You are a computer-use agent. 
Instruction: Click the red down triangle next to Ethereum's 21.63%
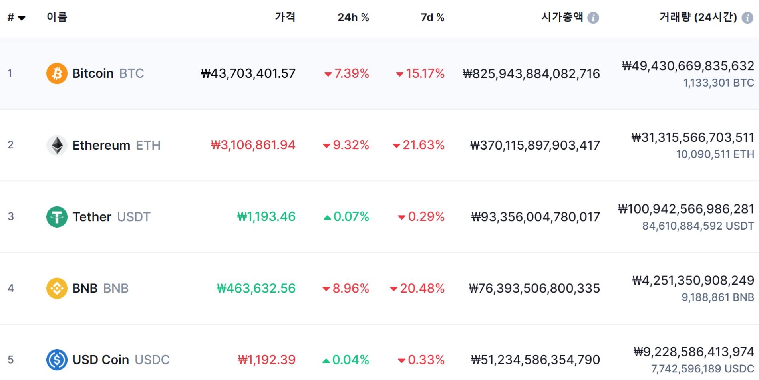click(x=397, y=145)
